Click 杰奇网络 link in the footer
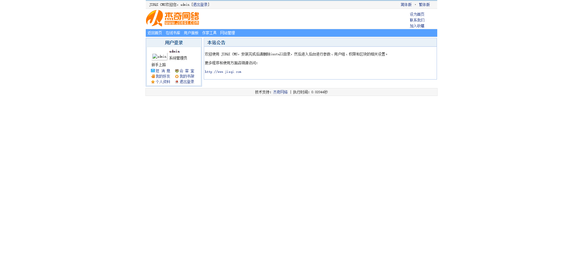The image size is (583, 279). click(280, 92)
